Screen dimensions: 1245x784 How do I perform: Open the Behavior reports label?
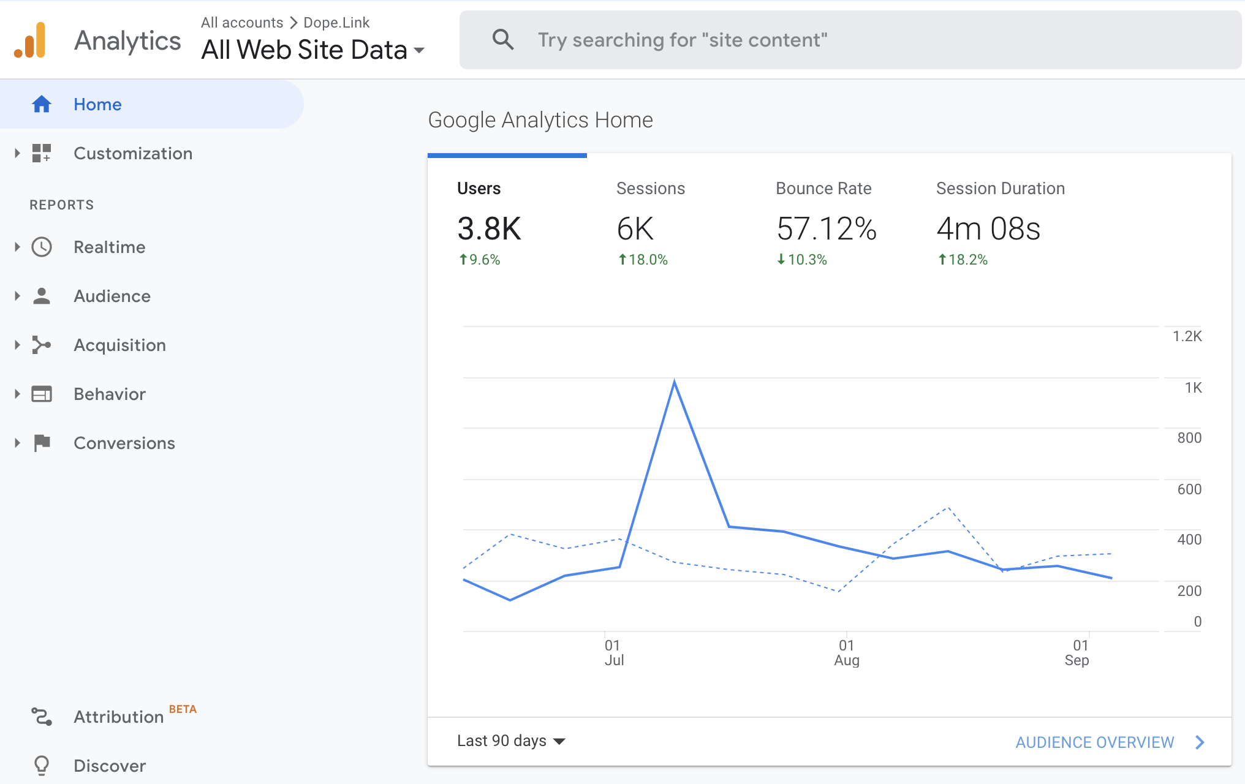[110, 394]
